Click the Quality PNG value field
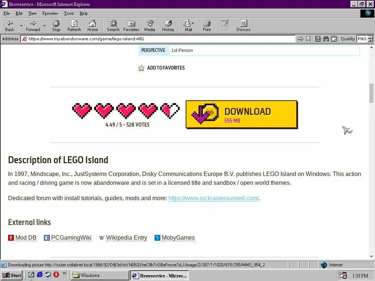Viewport: 375px width, 281px height. tap(362, 39)
